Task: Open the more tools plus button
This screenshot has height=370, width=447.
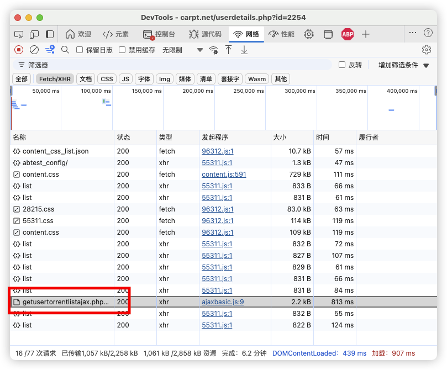Action: [x=366, y=34]
